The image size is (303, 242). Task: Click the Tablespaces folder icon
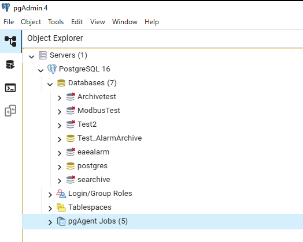[x=61, y=207]
